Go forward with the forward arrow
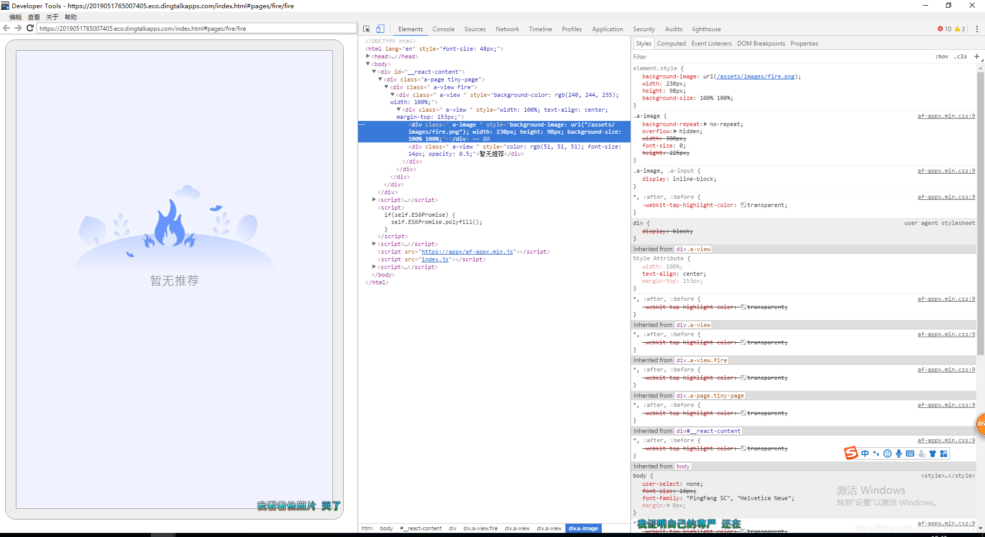 pyautogui.click(x=18, y=28)
